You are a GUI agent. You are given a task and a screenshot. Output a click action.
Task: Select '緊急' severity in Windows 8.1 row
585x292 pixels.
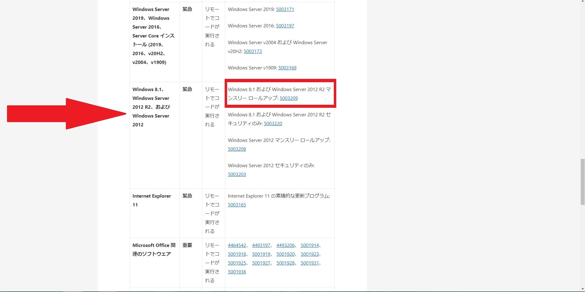point(187,90)
